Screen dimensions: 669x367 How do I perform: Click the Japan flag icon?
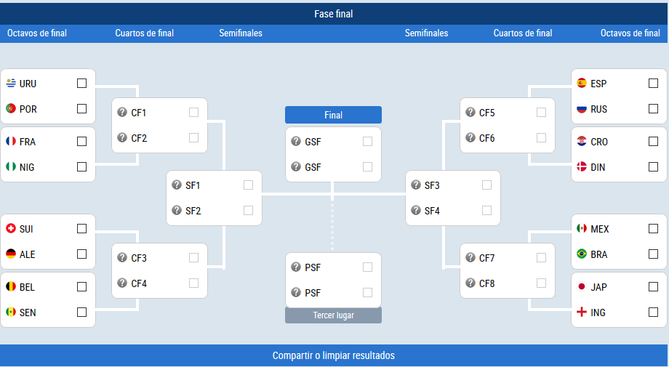click(x=582, y=286)
